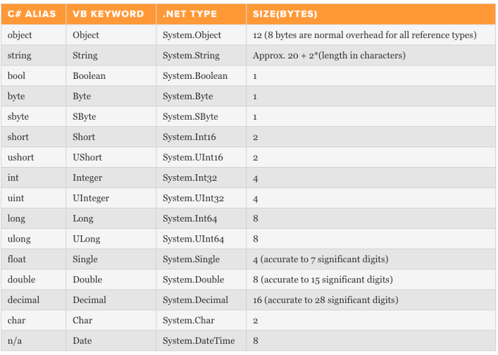Select the 'object' alias cell
The width and height of the screenshot is (498, 355).
pos(20,35)
